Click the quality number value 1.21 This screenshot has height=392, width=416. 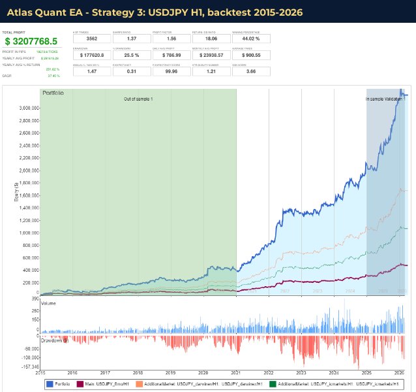tap(211, 71)
